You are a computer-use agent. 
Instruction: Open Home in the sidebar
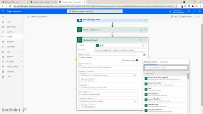click(x=9, y=22)
